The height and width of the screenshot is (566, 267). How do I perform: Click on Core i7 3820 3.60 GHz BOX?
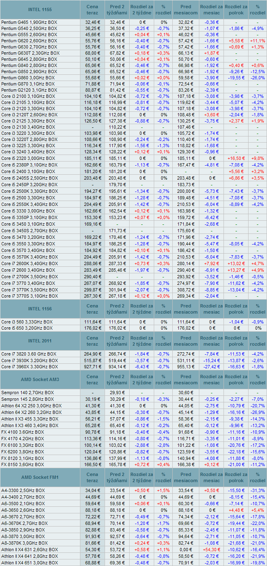coord(29,354)
